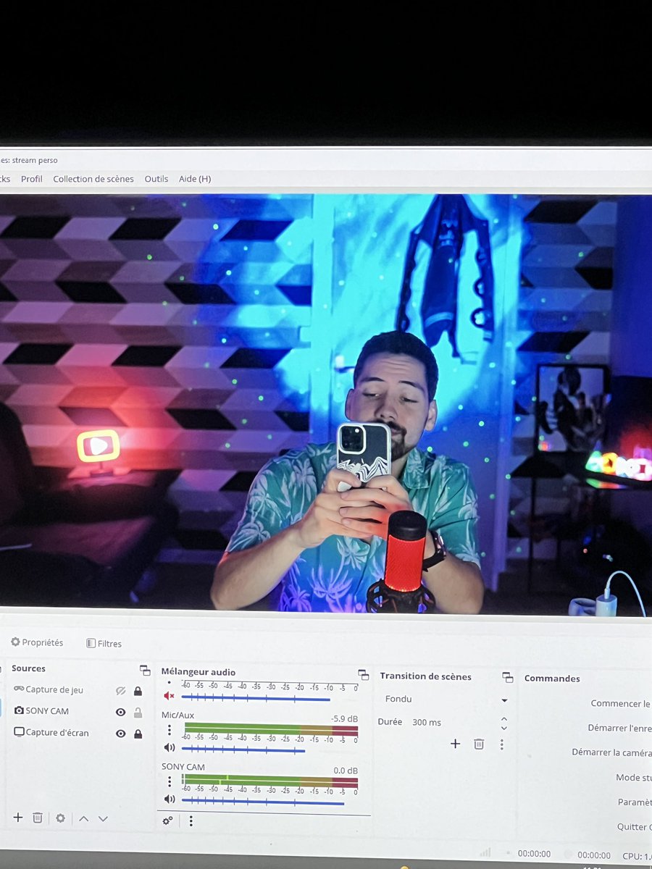
Task: Open the Outils menu
Action: [x=156, y=179]
